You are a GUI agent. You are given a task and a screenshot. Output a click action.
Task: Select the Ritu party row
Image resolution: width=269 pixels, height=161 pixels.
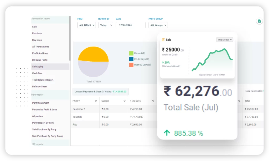click(x=75, y=125)
